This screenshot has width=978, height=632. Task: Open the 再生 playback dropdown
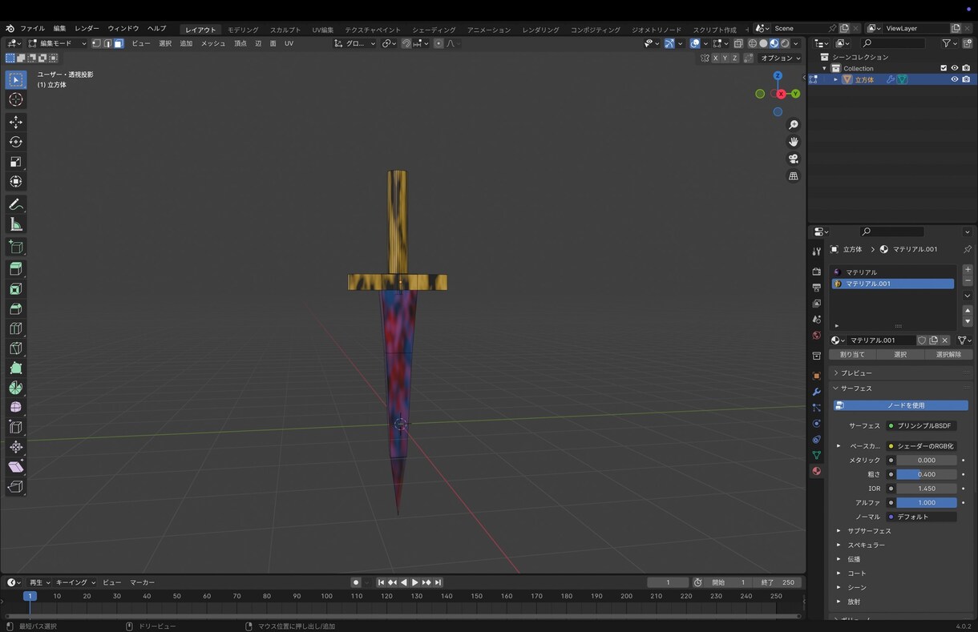coord(40,582)
